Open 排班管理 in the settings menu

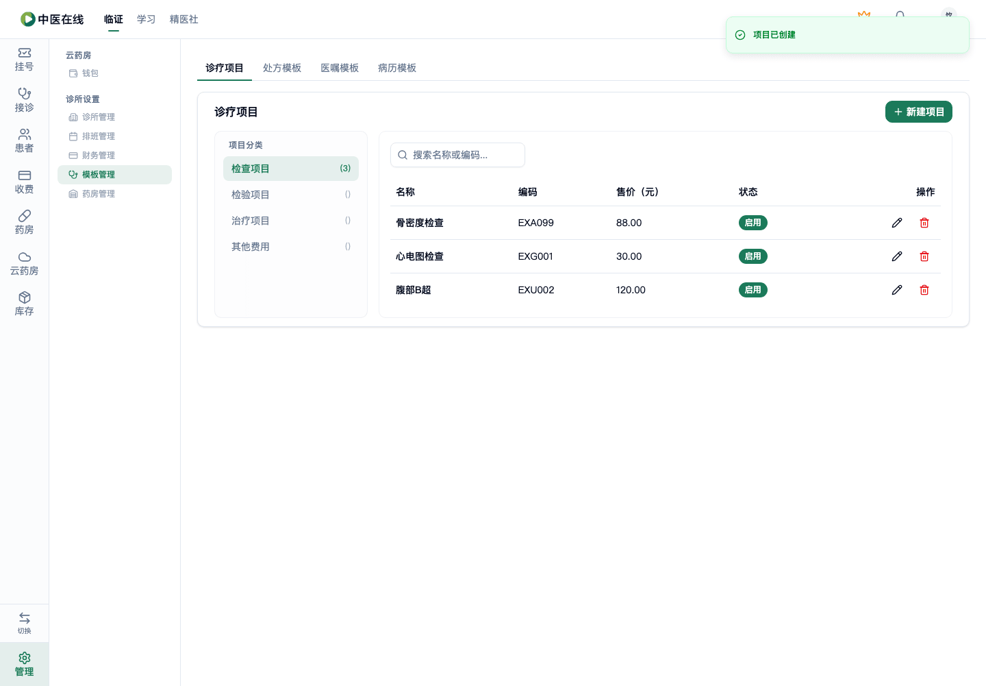[x=114, y=136]
